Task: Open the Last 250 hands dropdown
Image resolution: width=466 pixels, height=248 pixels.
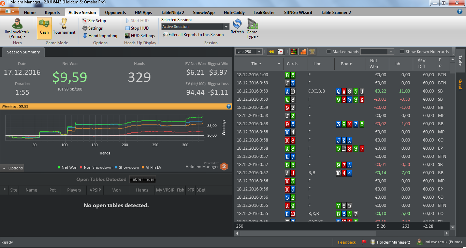Action: coord(259,52)
